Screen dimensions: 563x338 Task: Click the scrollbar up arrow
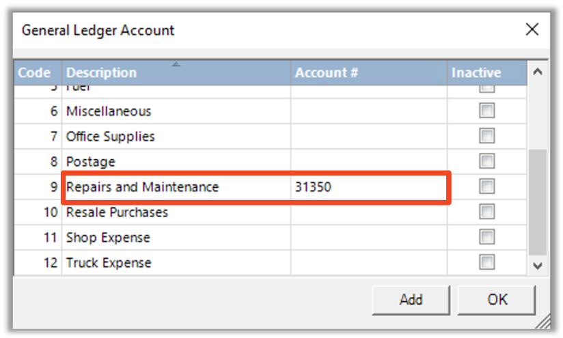(x=538, y=72)
